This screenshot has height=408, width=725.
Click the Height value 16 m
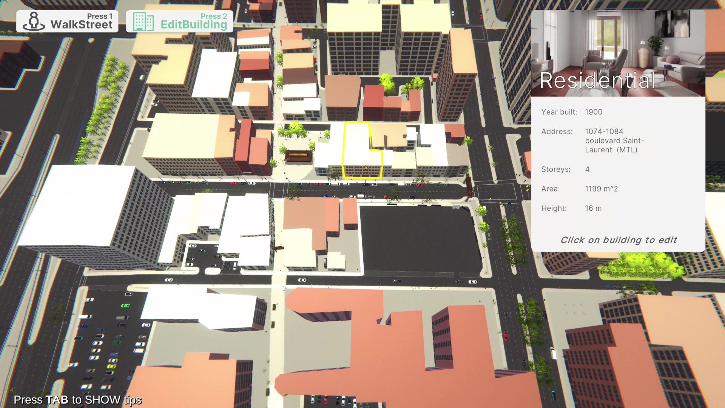click(593, 209)
